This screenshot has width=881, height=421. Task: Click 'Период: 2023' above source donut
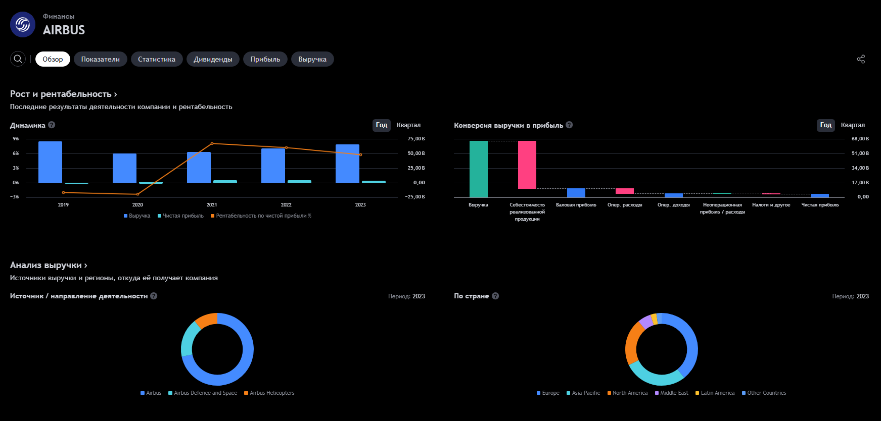(x=406, y=296)
